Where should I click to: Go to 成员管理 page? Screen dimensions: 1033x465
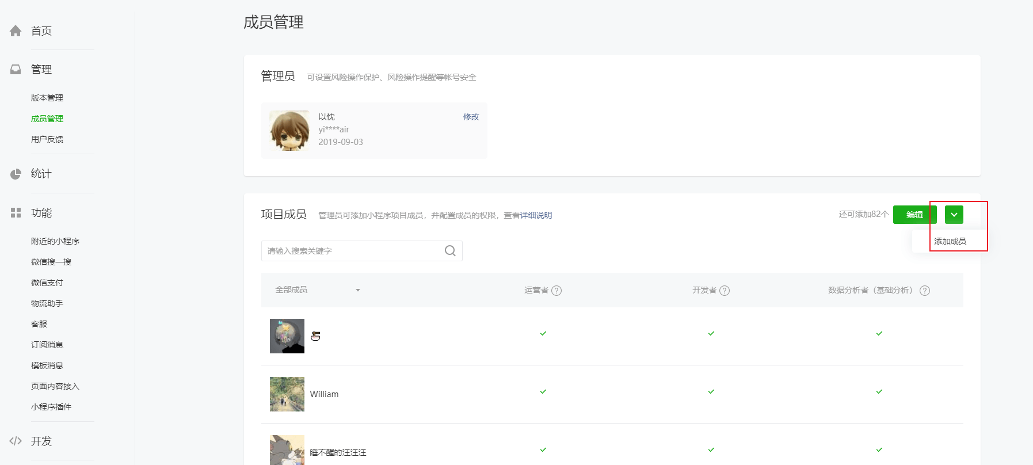tap(47, 119)
